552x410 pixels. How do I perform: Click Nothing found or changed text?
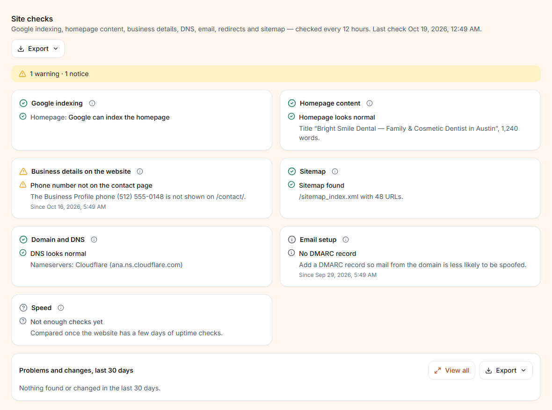click(x=90, y=388)
